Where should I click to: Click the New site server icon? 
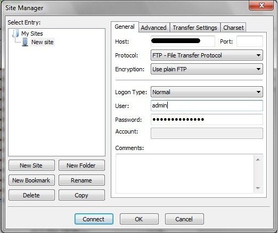point(25,42)
